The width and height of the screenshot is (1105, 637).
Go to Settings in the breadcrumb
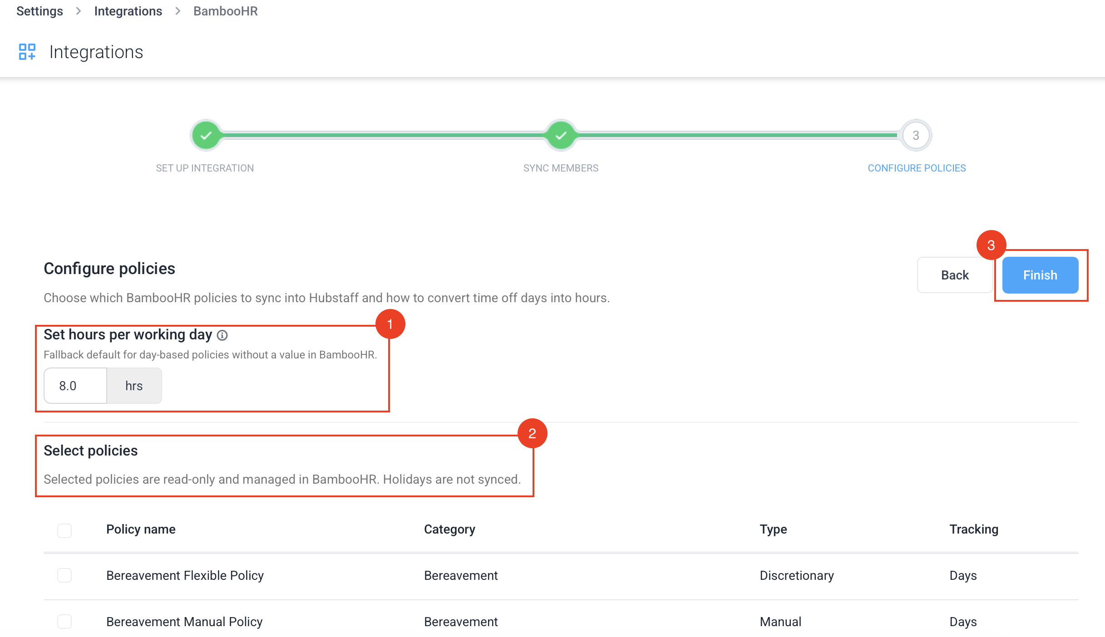pyautogui.click(x=39, y=11)
